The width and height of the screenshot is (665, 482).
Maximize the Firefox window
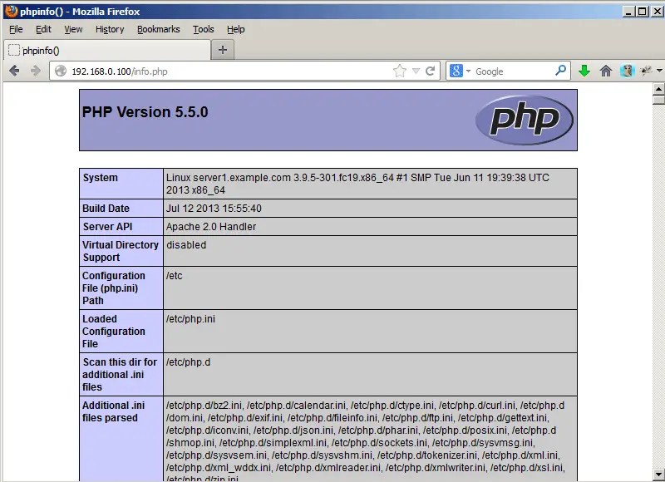pyautogui.click(x=643, y=12)
